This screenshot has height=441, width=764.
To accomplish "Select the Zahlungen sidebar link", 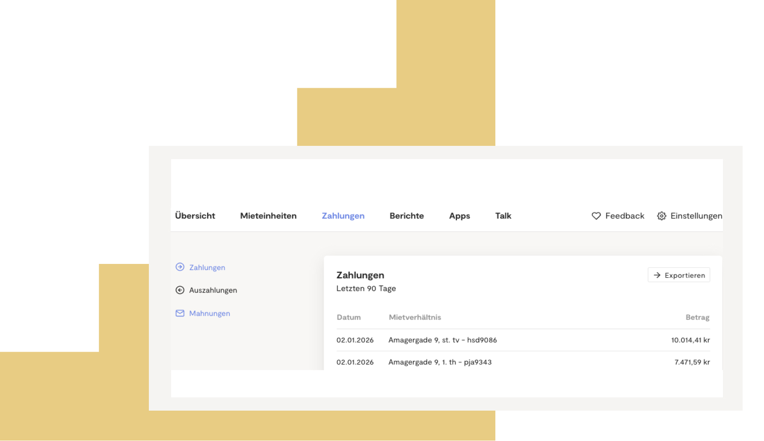I will click(x=207, y=267).
